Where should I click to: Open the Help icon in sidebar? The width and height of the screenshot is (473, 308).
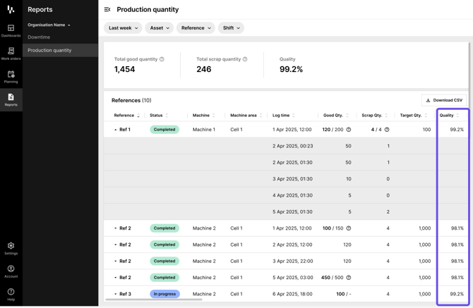[x=11, y=294]
